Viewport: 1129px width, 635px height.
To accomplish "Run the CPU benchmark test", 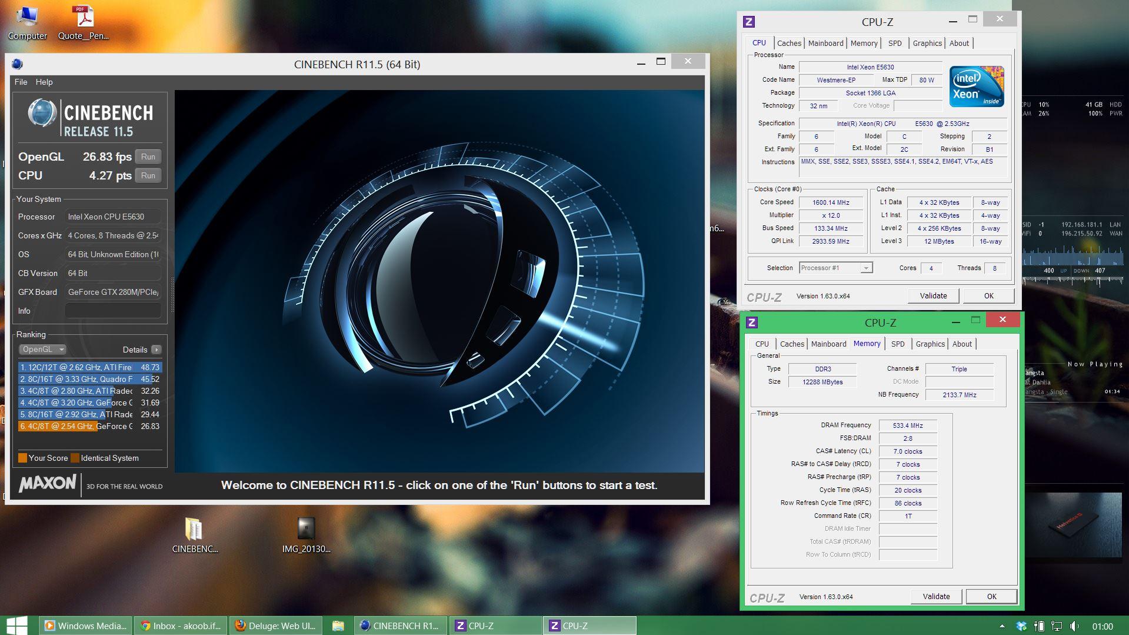I will [x=148, y=175].
